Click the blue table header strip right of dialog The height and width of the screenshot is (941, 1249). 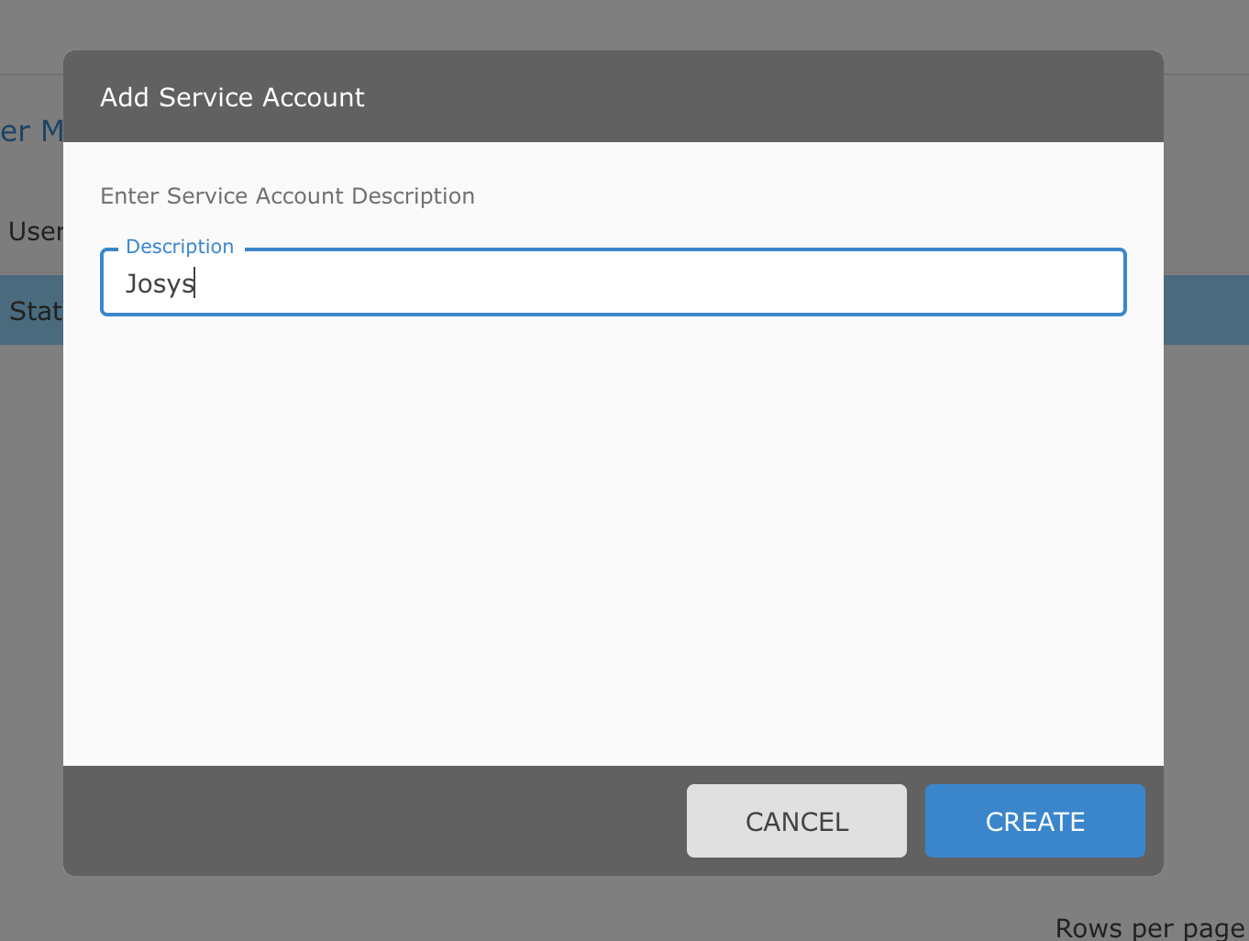point(1206,310)
